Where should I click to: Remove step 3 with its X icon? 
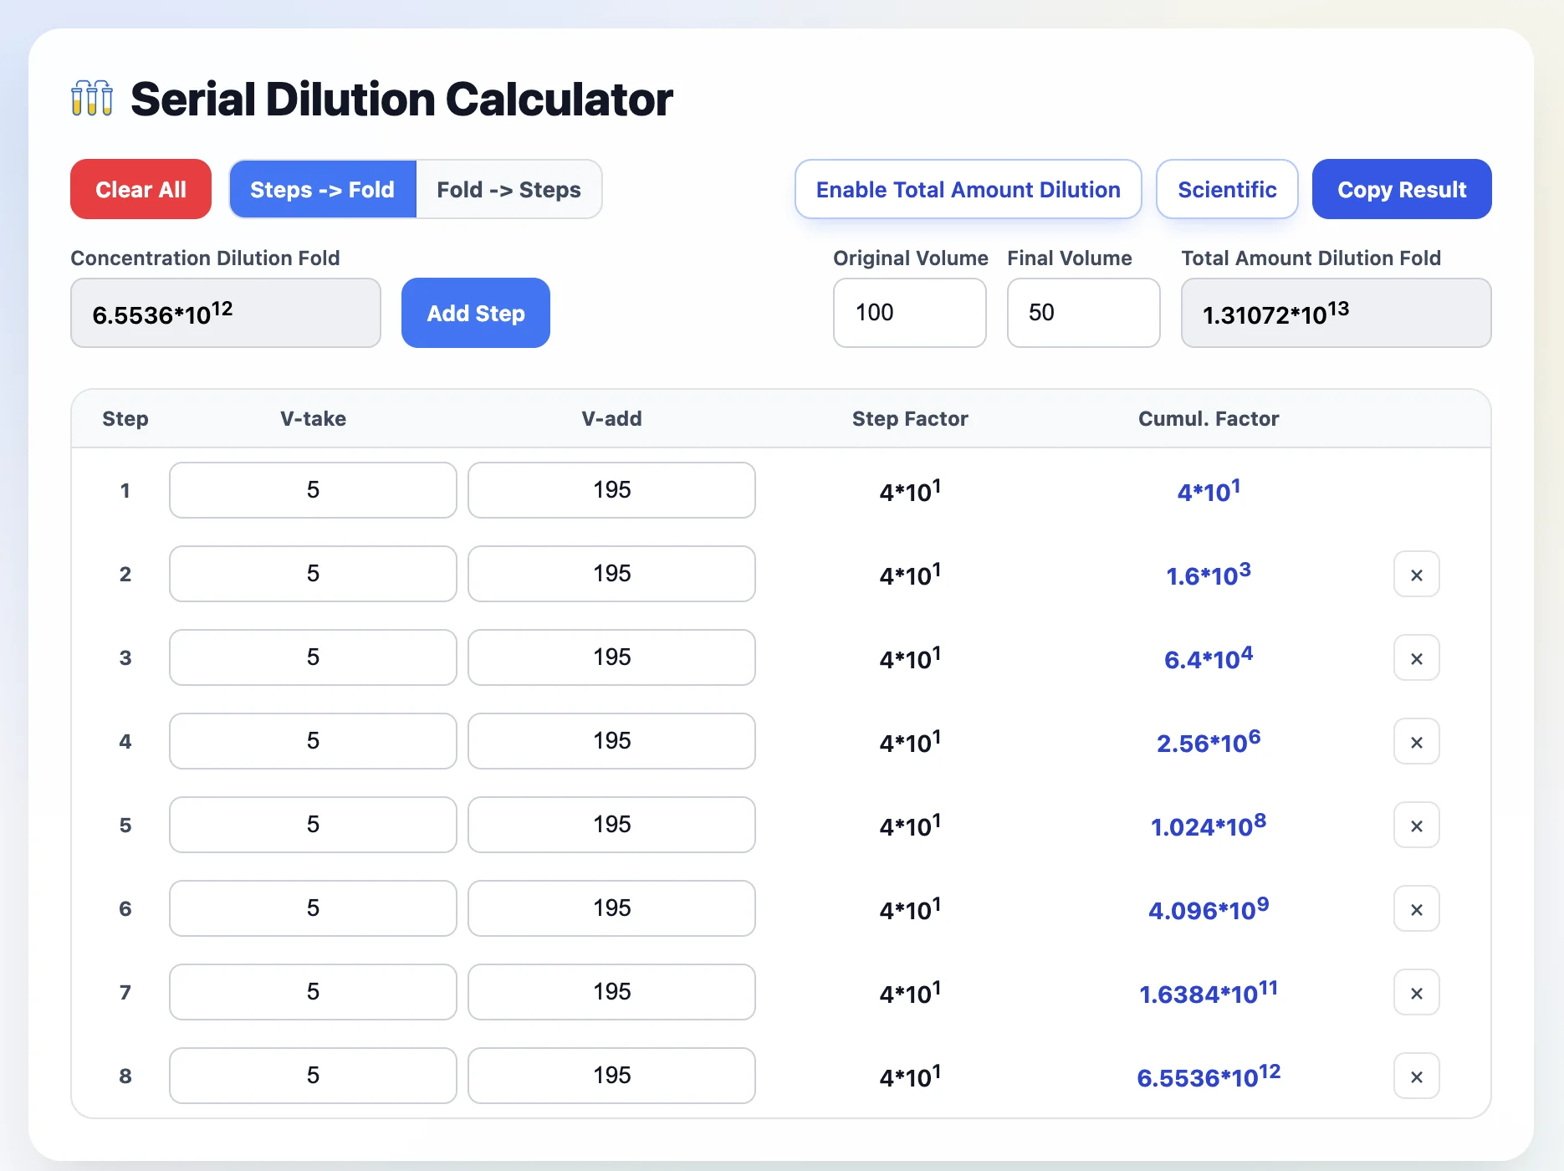point(1416,657)
